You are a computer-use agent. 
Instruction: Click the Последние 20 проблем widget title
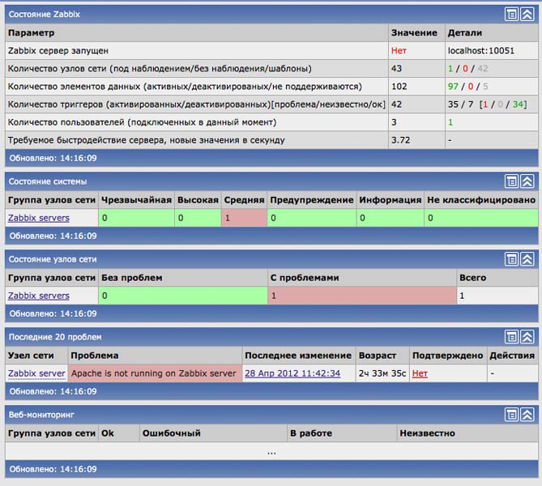[55, 337]
